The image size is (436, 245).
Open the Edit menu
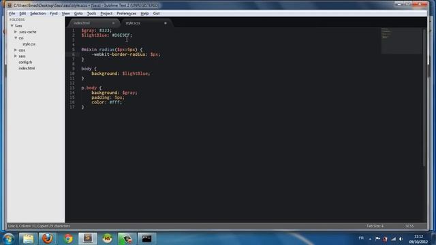[22, 14]
